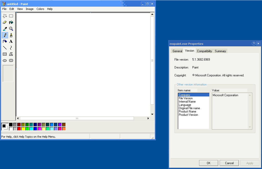
Task: Select the Fill With Color bucket tool
Action: pos(11,22)
